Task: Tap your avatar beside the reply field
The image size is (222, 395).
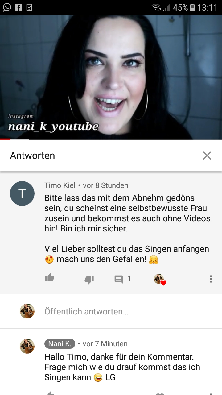Action: (x=27, y=311)
